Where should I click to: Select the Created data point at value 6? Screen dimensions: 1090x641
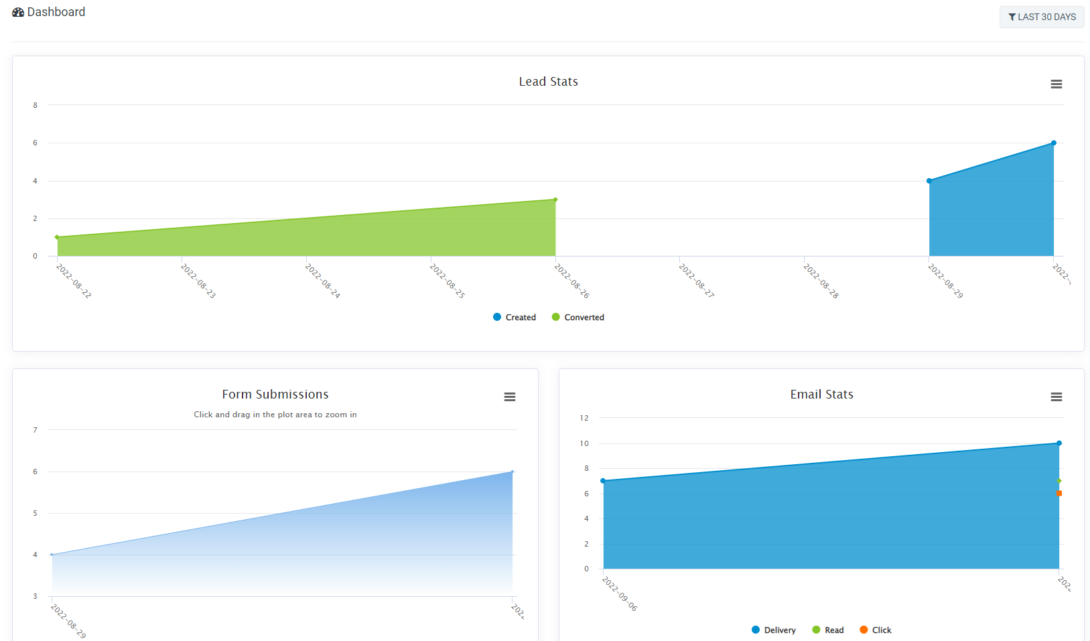click(x=1054, y=143)
